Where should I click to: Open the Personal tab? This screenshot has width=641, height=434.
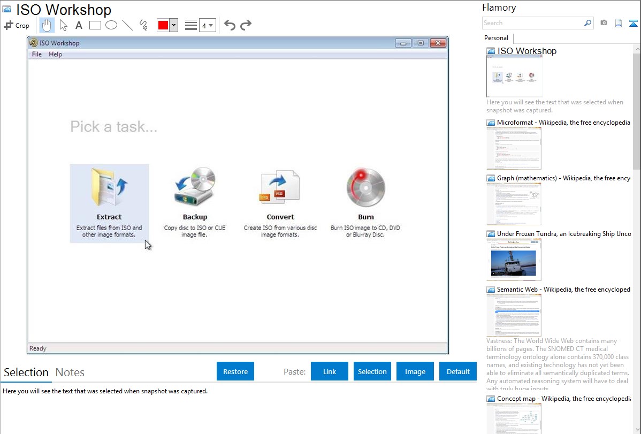click(496, 38)
